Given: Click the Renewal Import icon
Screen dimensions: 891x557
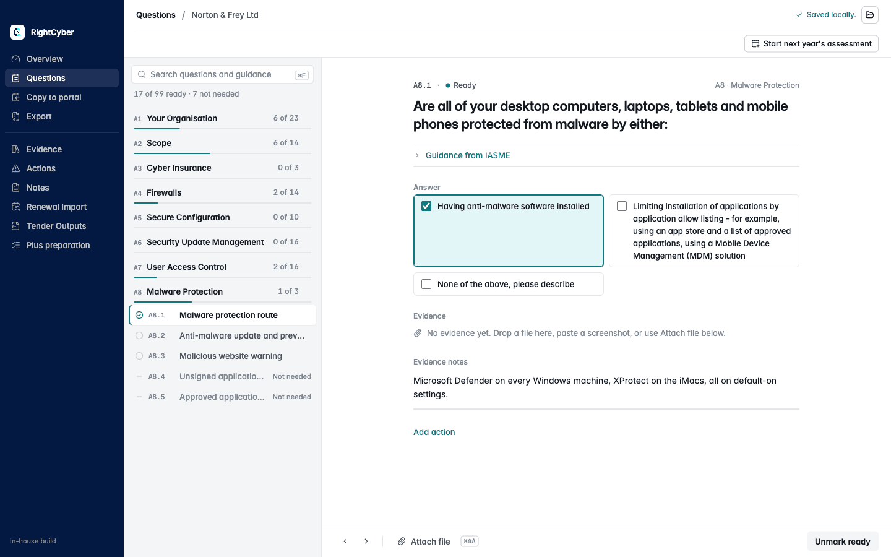Looking at the screenshot, I should tap(16, 207).
